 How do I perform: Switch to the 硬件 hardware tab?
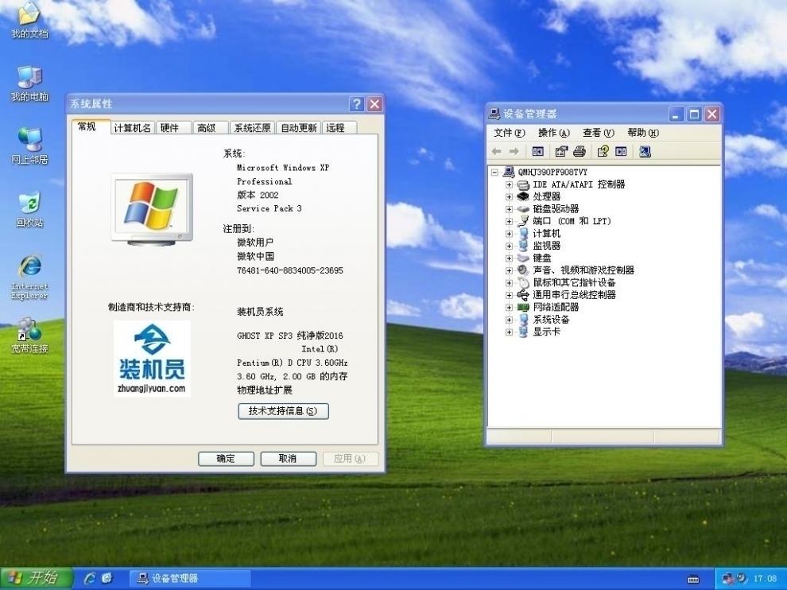point(169,128)
